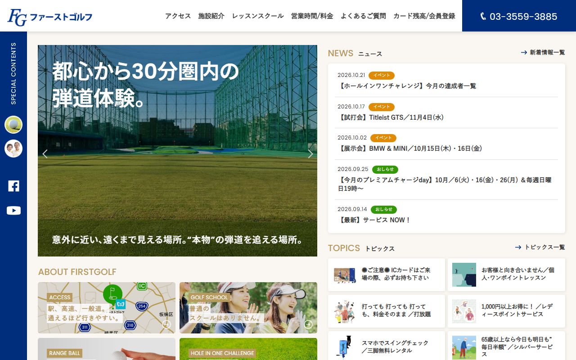Click the レディースポイントサービス thumbnail image

pos(464,311)
